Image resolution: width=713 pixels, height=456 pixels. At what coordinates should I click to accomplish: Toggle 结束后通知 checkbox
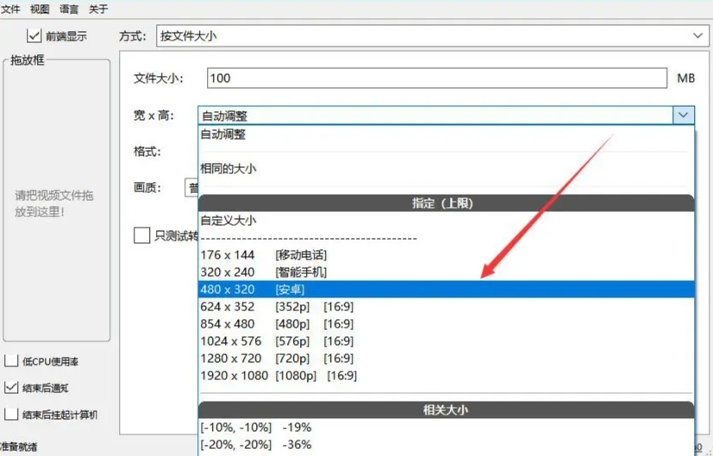(x=11, y=388)
